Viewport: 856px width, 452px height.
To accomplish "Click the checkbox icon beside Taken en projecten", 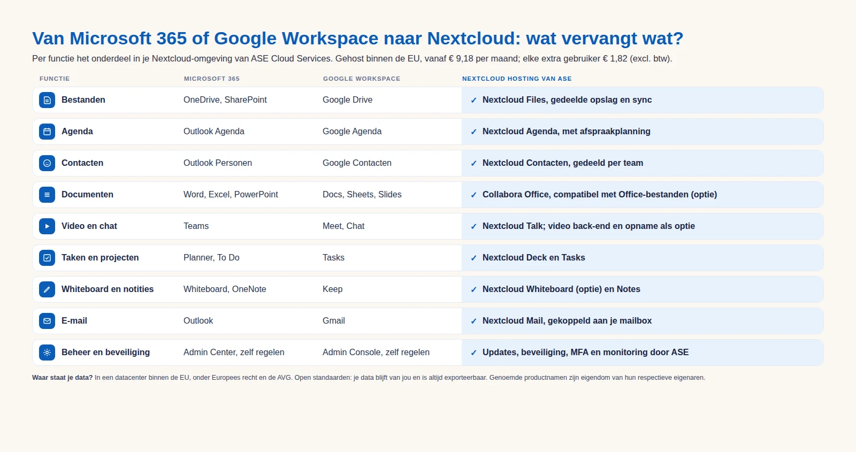I will point(47,258).
